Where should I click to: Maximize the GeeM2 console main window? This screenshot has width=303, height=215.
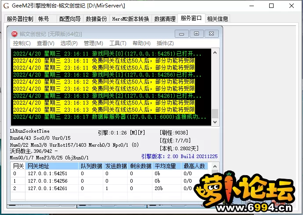pyautogui.click(x=271, y=6)
